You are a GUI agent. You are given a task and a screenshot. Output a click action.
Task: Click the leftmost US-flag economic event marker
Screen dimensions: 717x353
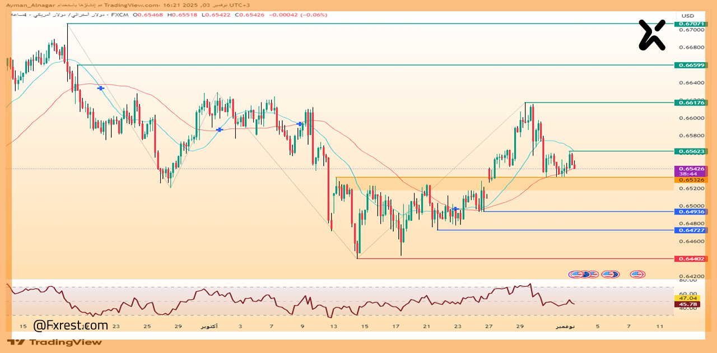(x=577, y=274)
